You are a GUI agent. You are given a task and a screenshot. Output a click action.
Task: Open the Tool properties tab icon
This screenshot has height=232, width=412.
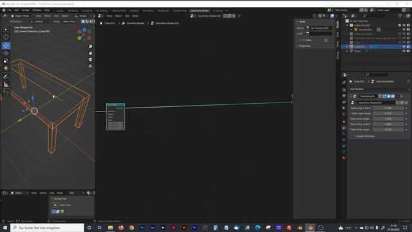pyautogui.click(x=344, y=82)
